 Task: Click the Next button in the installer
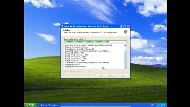pyautogui.click(x=111, y=75)
